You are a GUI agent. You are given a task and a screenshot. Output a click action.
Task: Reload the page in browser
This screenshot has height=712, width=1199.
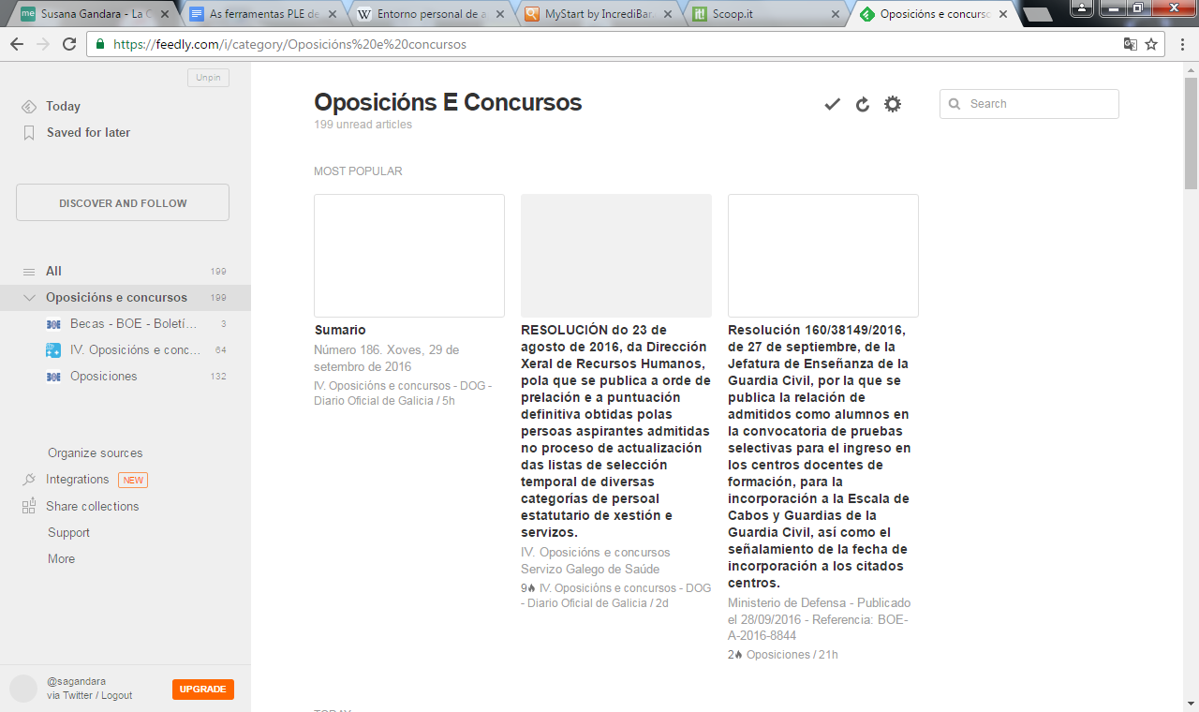[69, 44]
